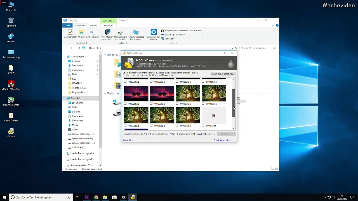
Task: Click Netzlaufwerk verbinden ribbon icon
Action: [120, 35]
